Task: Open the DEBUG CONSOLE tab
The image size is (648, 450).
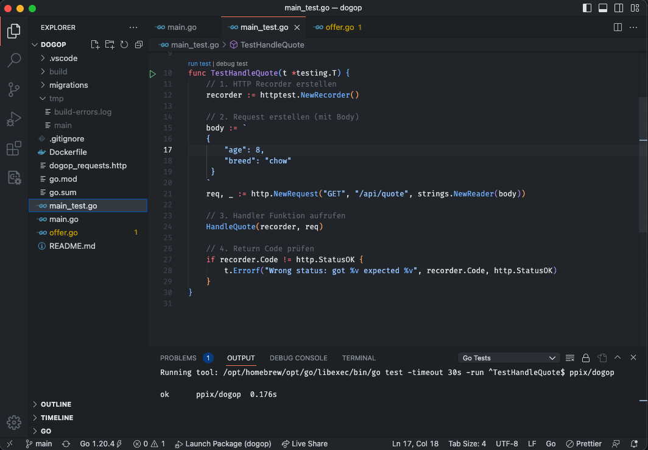Action: 298,358
